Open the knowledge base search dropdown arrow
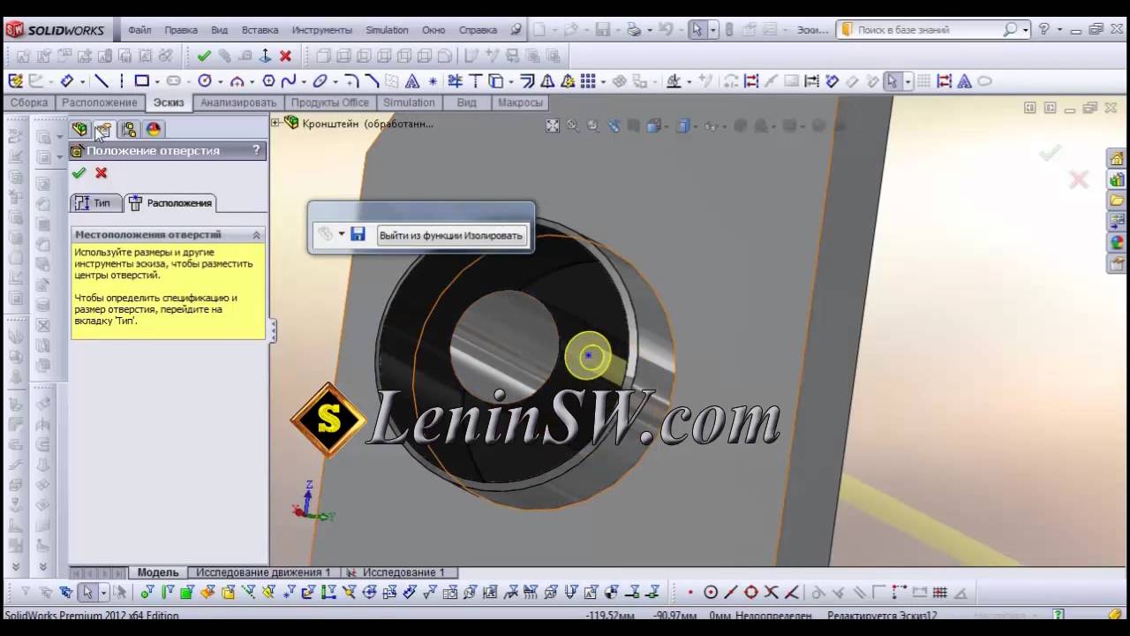 tap(1026, 30)
